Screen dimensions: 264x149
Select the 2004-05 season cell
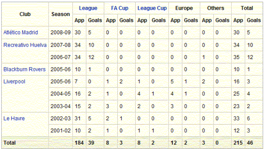point(60,94)
